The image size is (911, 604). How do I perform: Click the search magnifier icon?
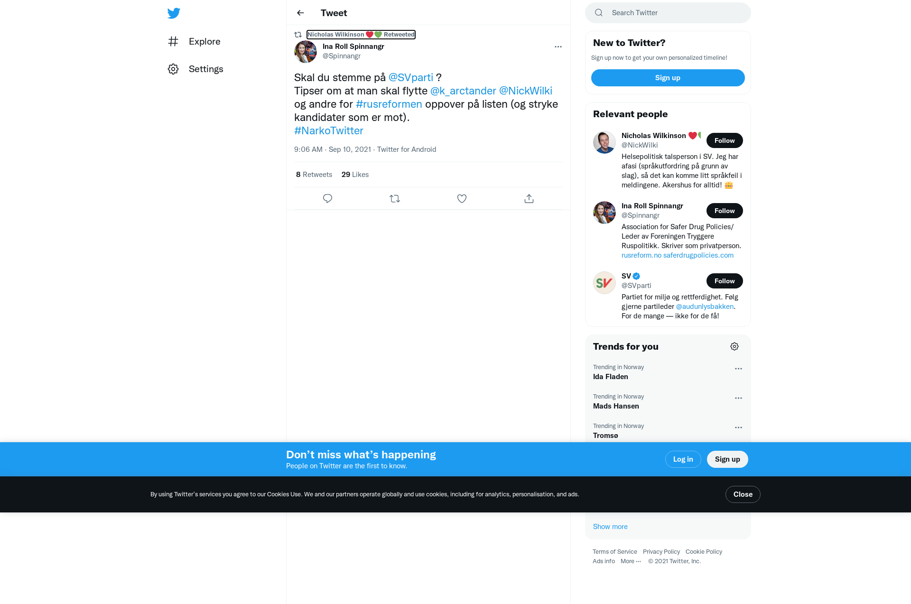(599, 13)
